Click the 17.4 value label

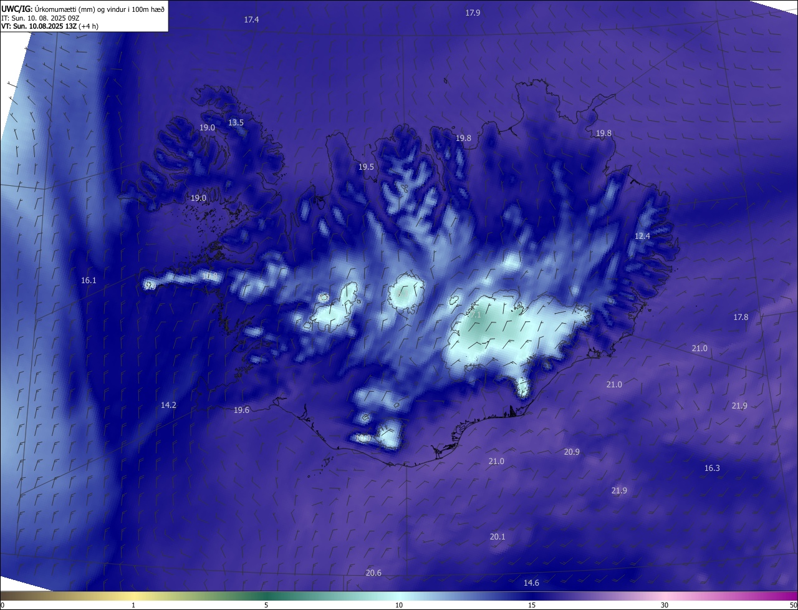pyautogui.click(x=251, y=20)
